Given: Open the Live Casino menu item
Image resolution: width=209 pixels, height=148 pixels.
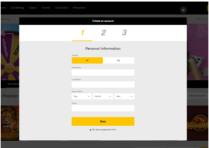Looking at the screenshot, I should (61, 8).
